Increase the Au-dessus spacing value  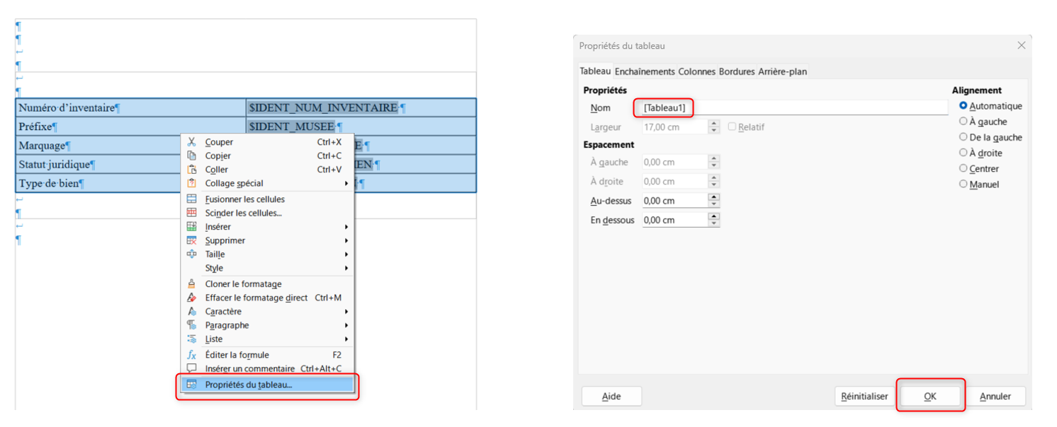point(714,197)
